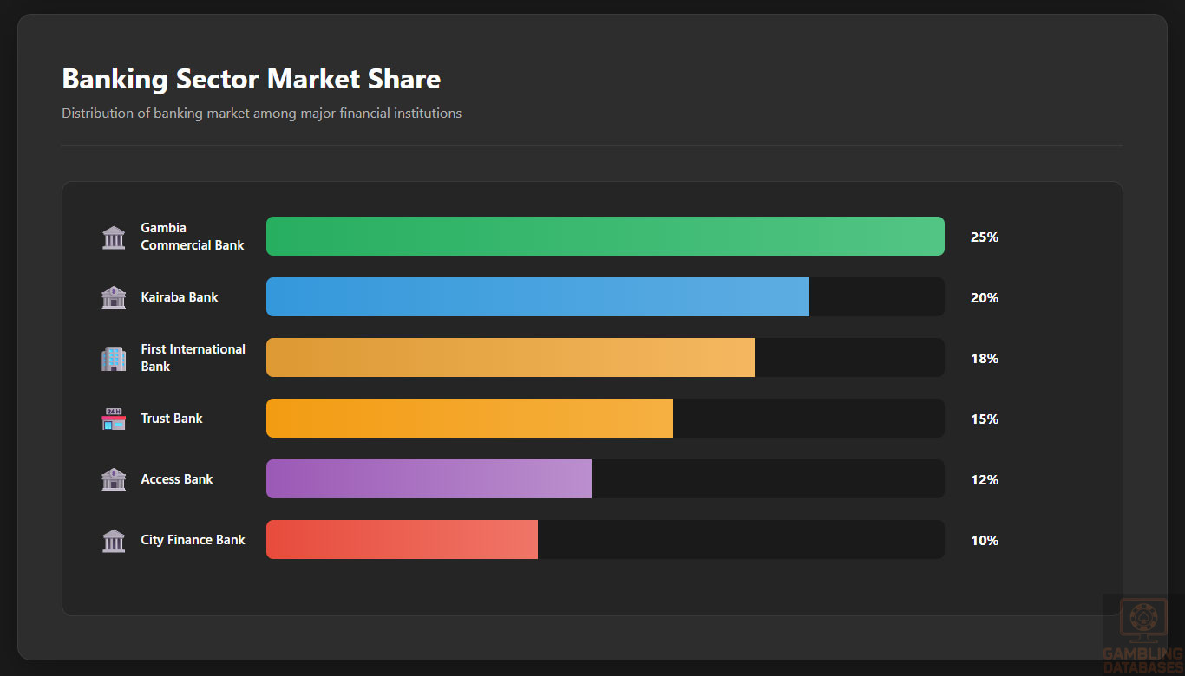The image size is (1185, 676).
Task: Click the City Finance Bank label
Action: point(193,540)
